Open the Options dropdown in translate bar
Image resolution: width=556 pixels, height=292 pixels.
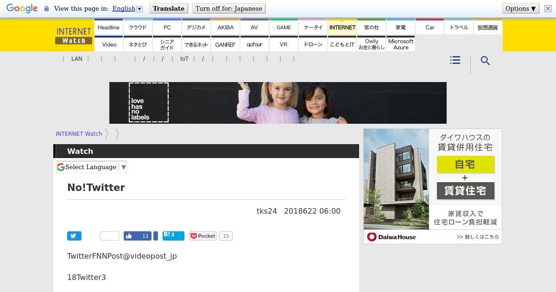tap(521, 8)
